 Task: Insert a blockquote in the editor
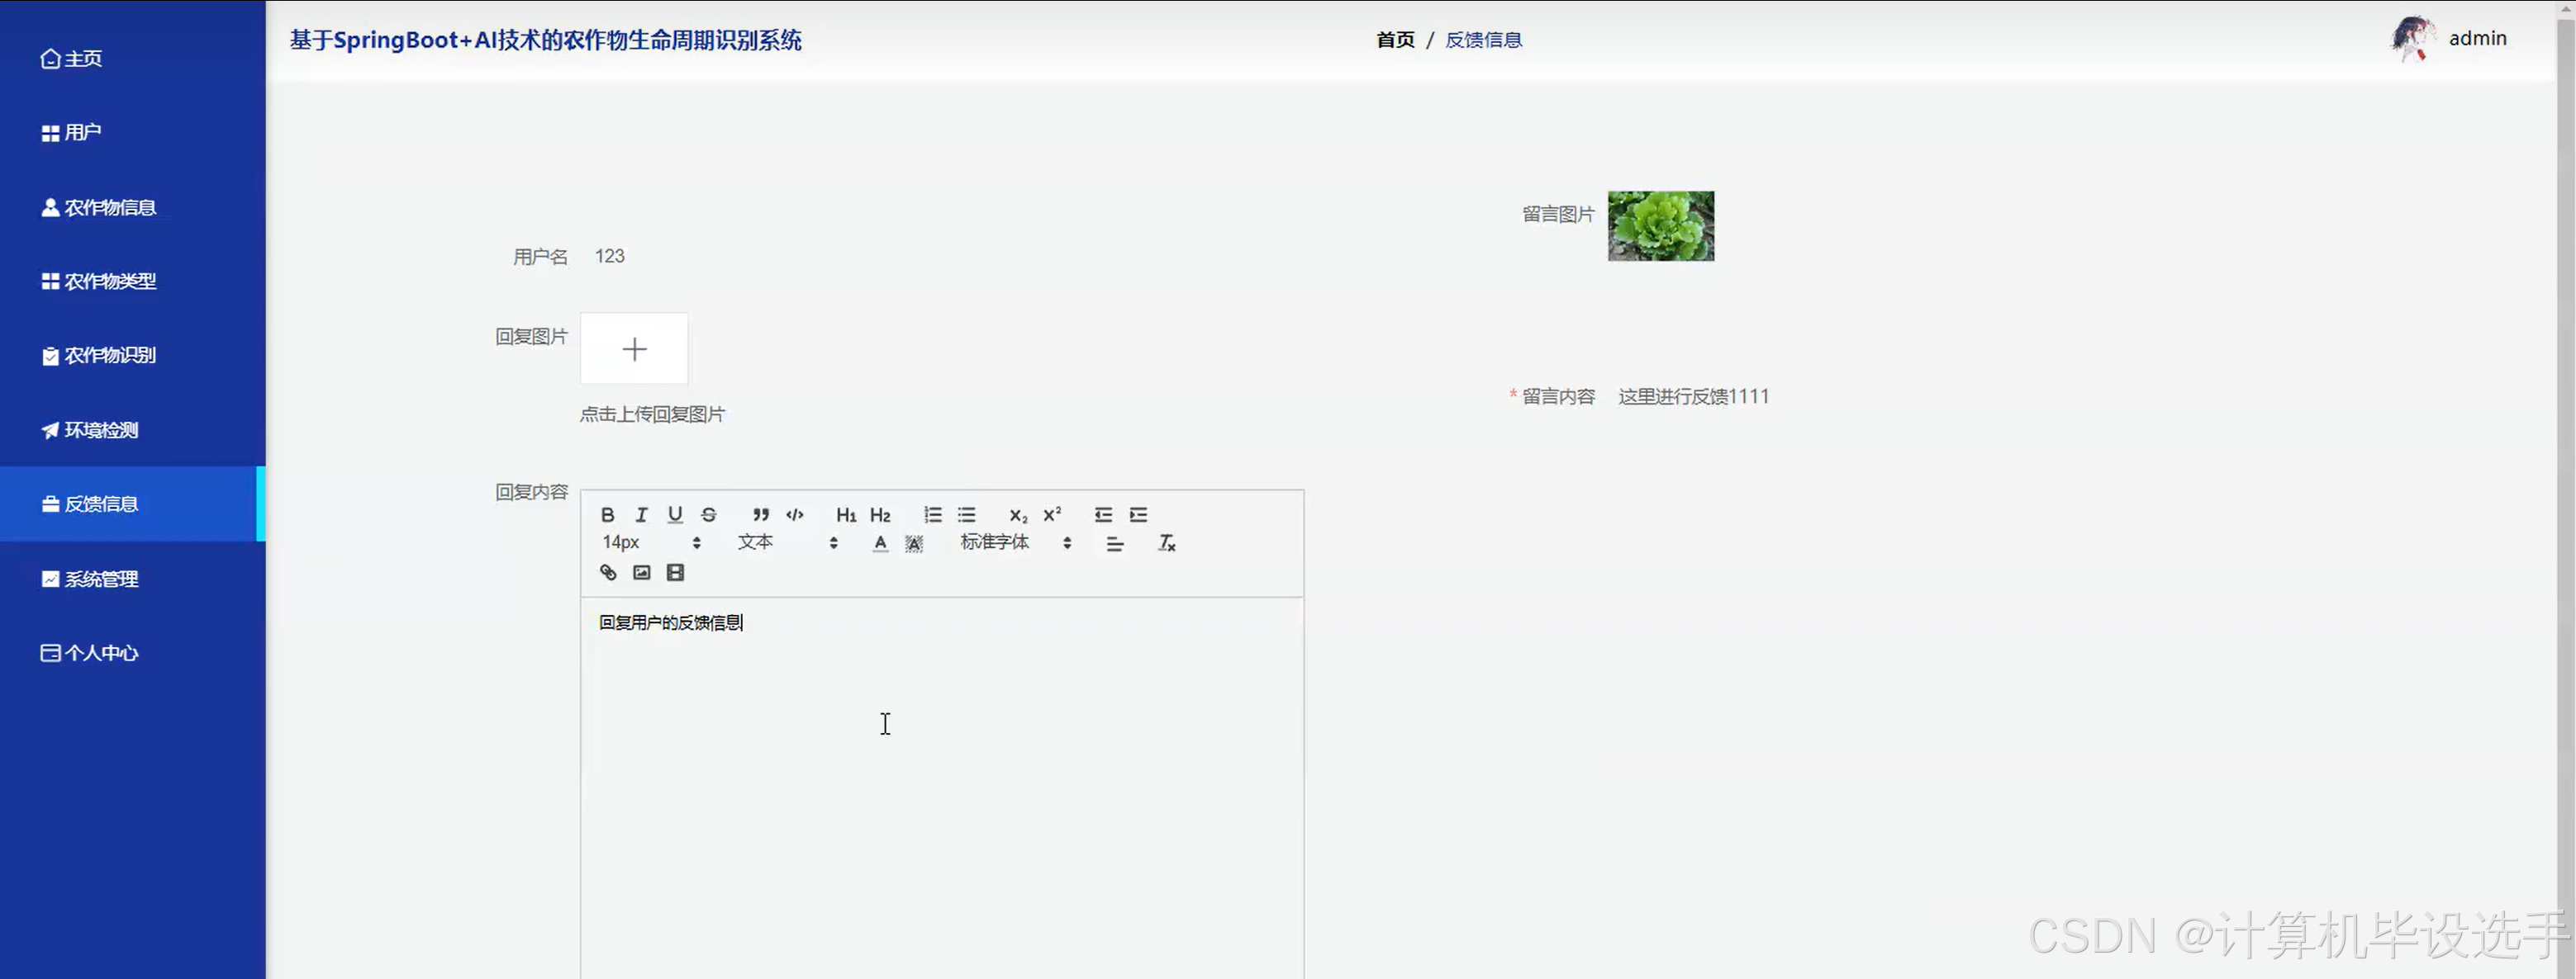click(x=761, y=514)
